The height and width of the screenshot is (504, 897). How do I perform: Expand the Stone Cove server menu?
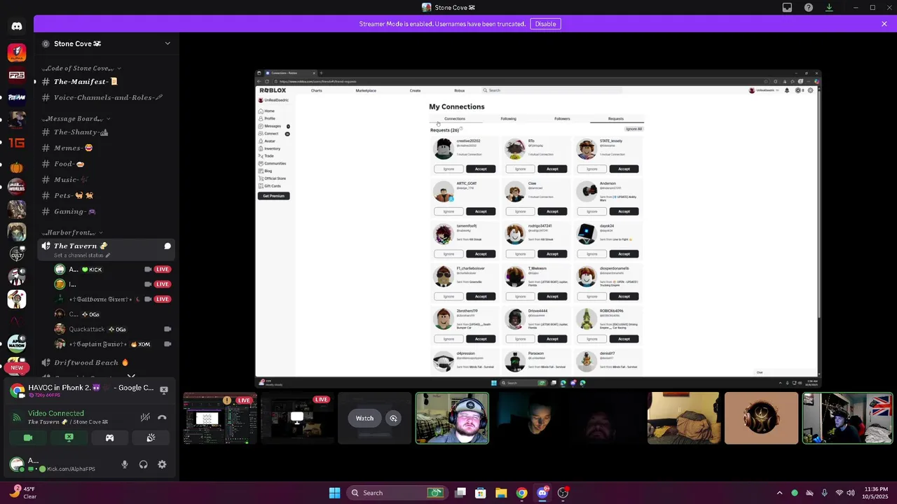click(x=167, y=43)
